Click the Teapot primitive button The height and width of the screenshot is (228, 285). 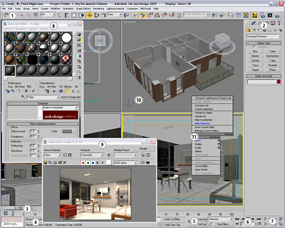click(255, 70)
